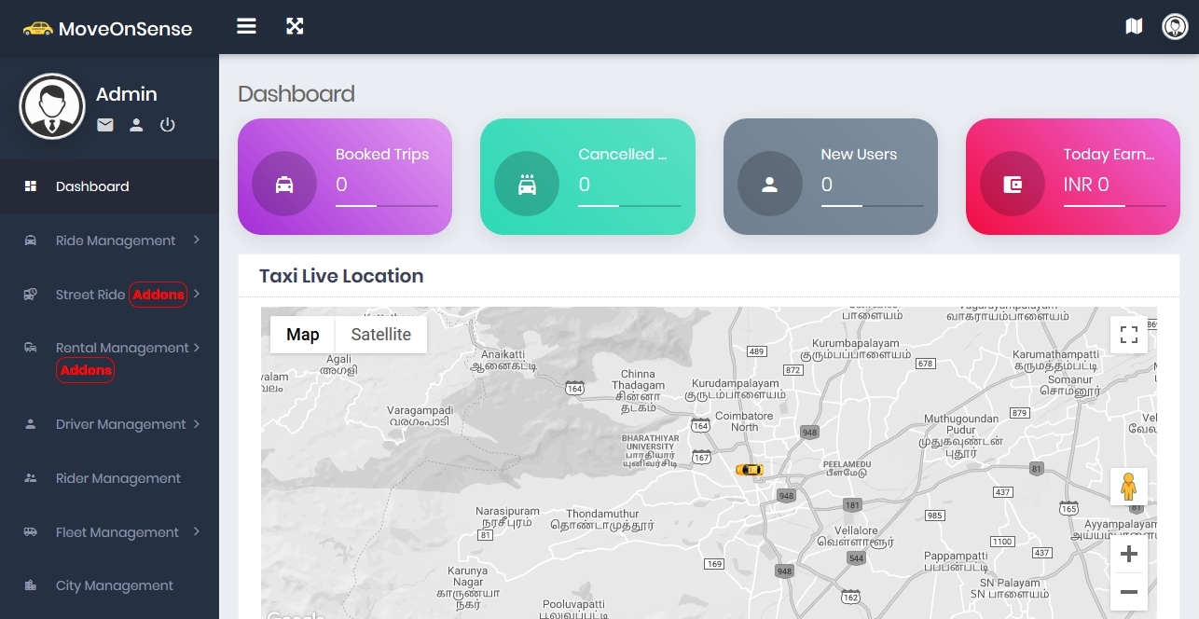Zoom out with the map minus button

[x=1129, y=592]
